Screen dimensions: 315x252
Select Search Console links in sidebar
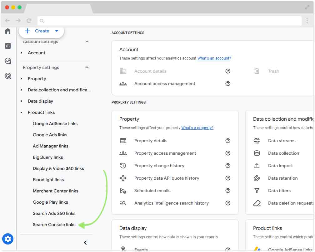point(54,225)
